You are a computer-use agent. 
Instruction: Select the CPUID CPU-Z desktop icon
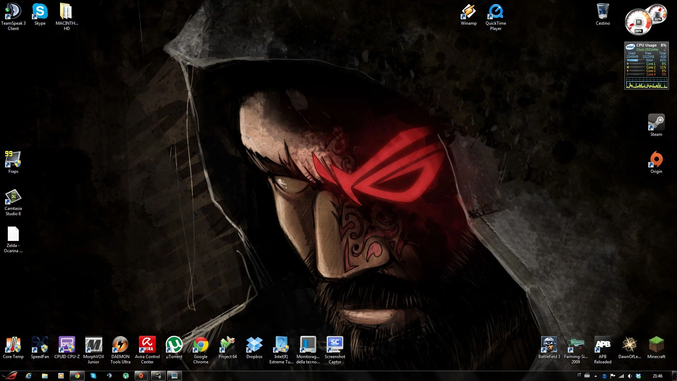(x=67, y=347)
